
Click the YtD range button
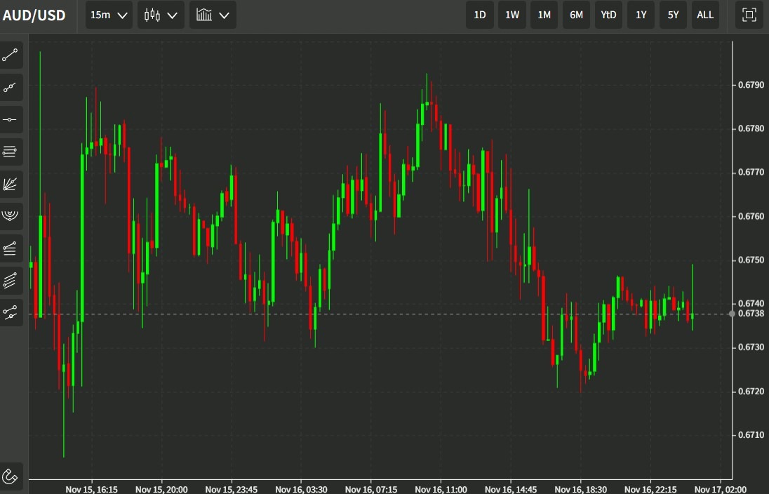(x=608, y=15)
